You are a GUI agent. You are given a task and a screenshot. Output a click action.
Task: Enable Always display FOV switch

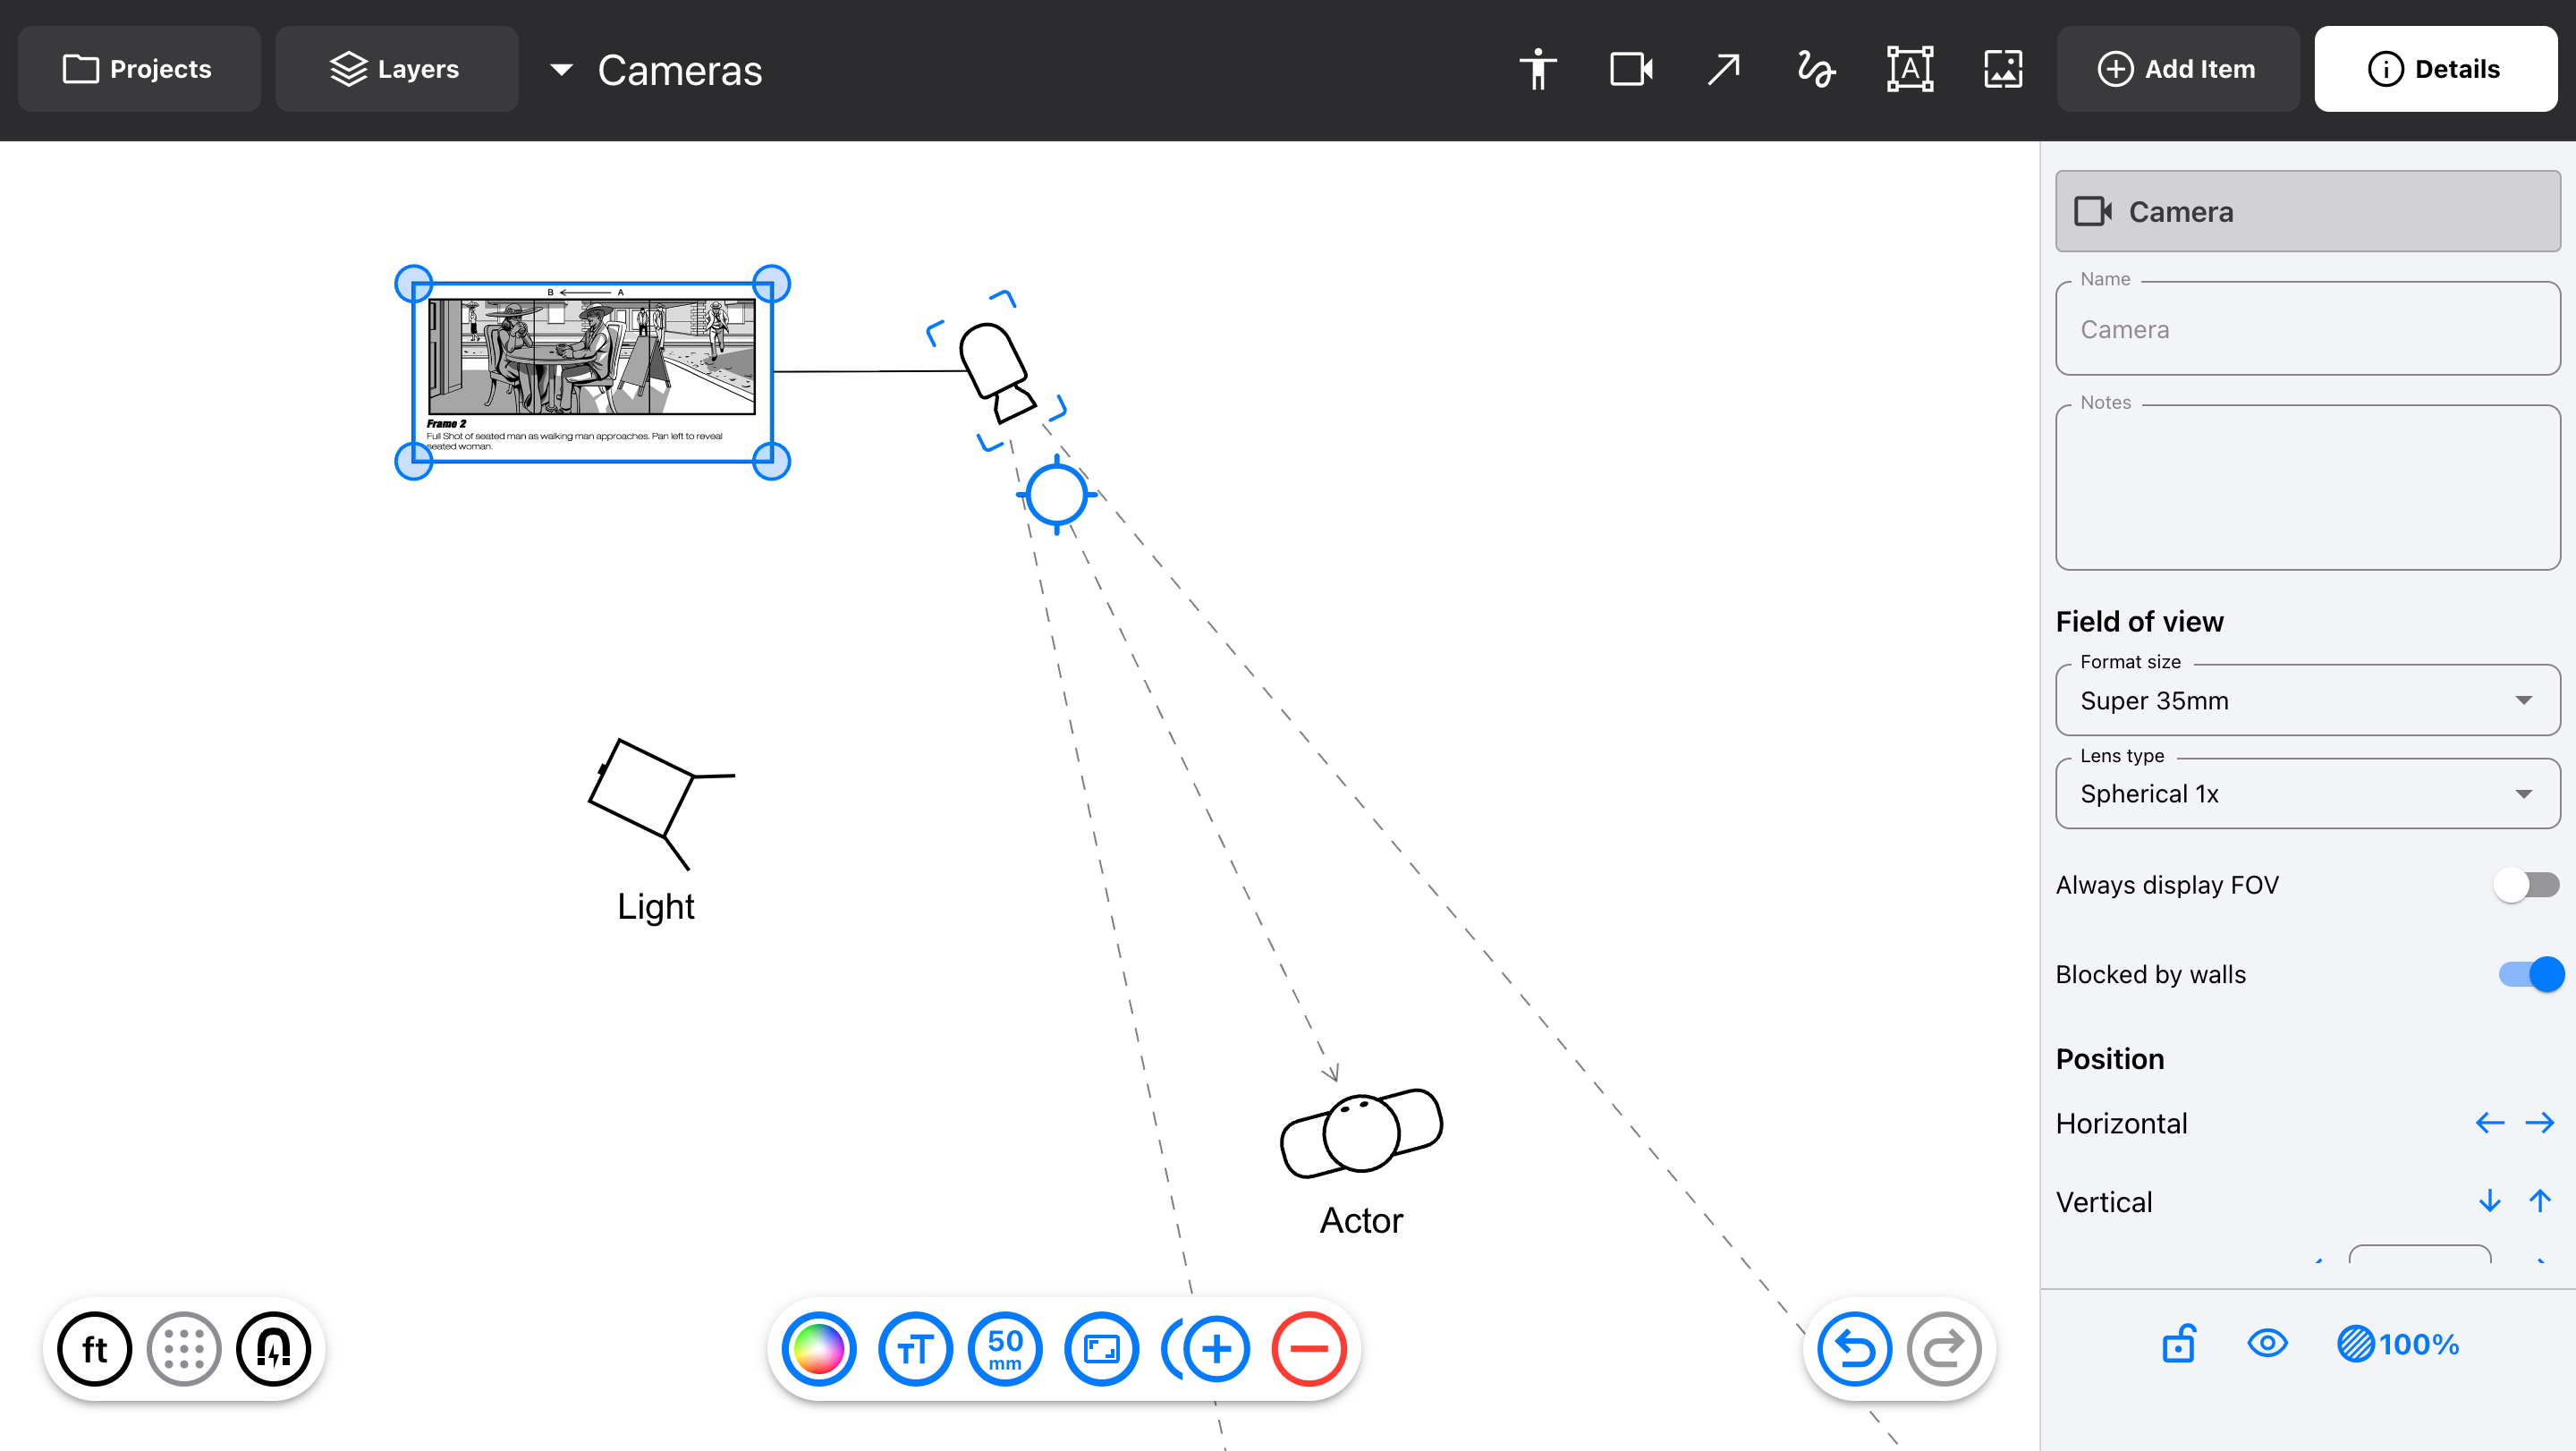click(x=2525, y=885)
